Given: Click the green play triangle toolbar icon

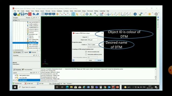Looking at the screenshot, I should pyautogui.click(x=91, y=14).
